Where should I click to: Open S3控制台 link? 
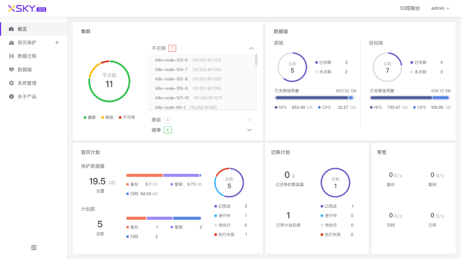tap(410, 9)
